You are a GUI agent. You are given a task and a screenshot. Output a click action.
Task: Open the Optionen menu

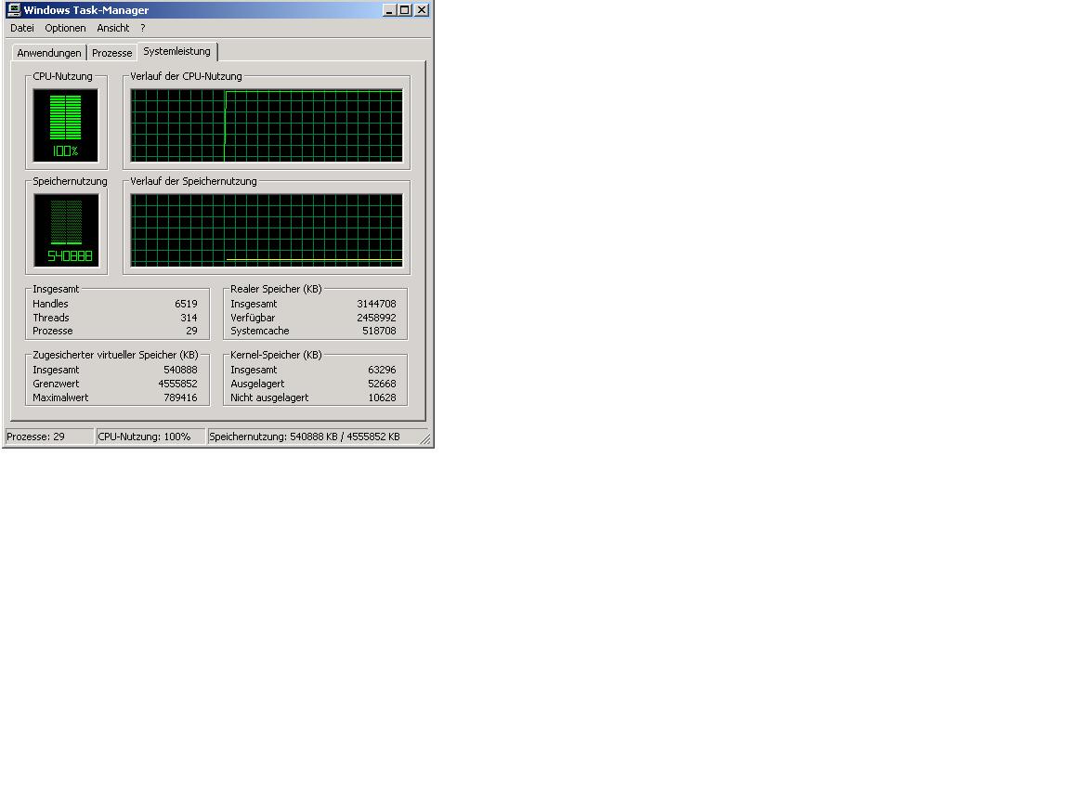click(x=66, y=28)
